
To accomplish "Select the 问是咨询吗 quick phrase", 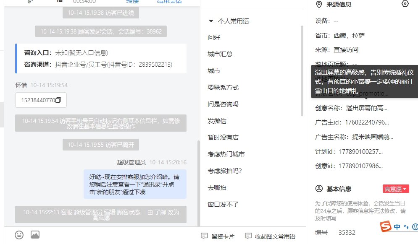I will [x=223, y=104].
